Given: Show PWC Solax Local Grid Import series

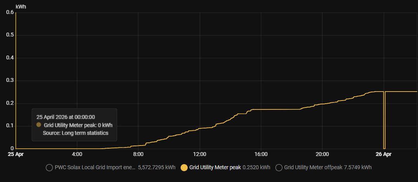Looking at the screenshot, I should click(49, 168).
